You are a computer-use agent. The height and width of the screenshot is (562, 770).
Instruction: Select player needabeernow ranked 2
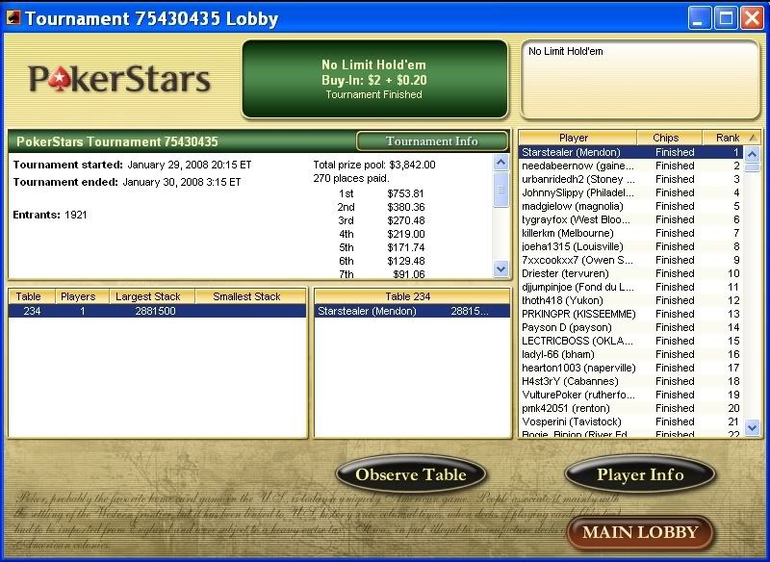(x=631, y=166)
